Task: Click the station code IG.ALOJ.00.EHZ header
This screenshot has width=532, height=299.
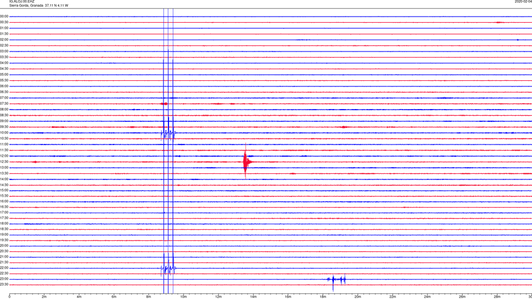Action: [22, 1]
